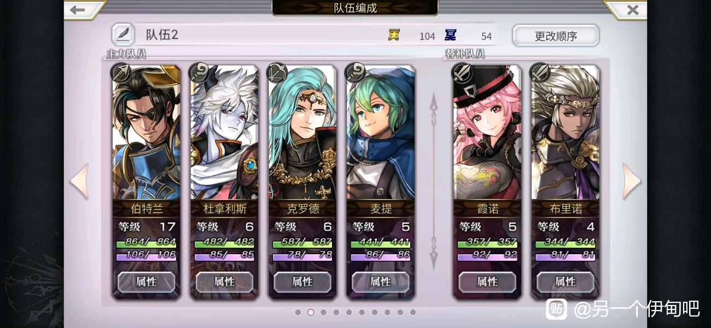Open 属性 for 霞诺
The image size is (711, 328).
point(487,282)
